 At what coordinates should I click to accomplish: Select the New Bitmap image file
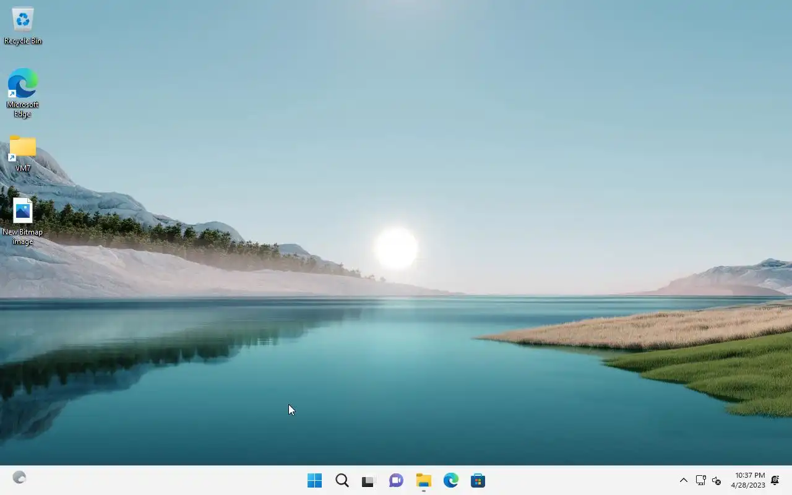(23, 222)
